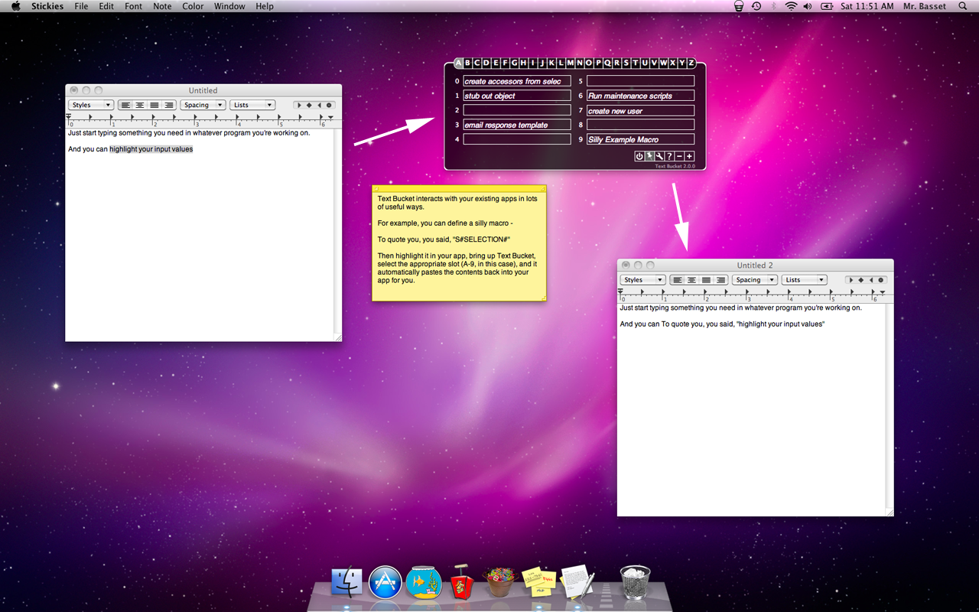Click the plus icon in Text Bucket
The width and height of the screenshot is (979, 612).
(689, 156)
